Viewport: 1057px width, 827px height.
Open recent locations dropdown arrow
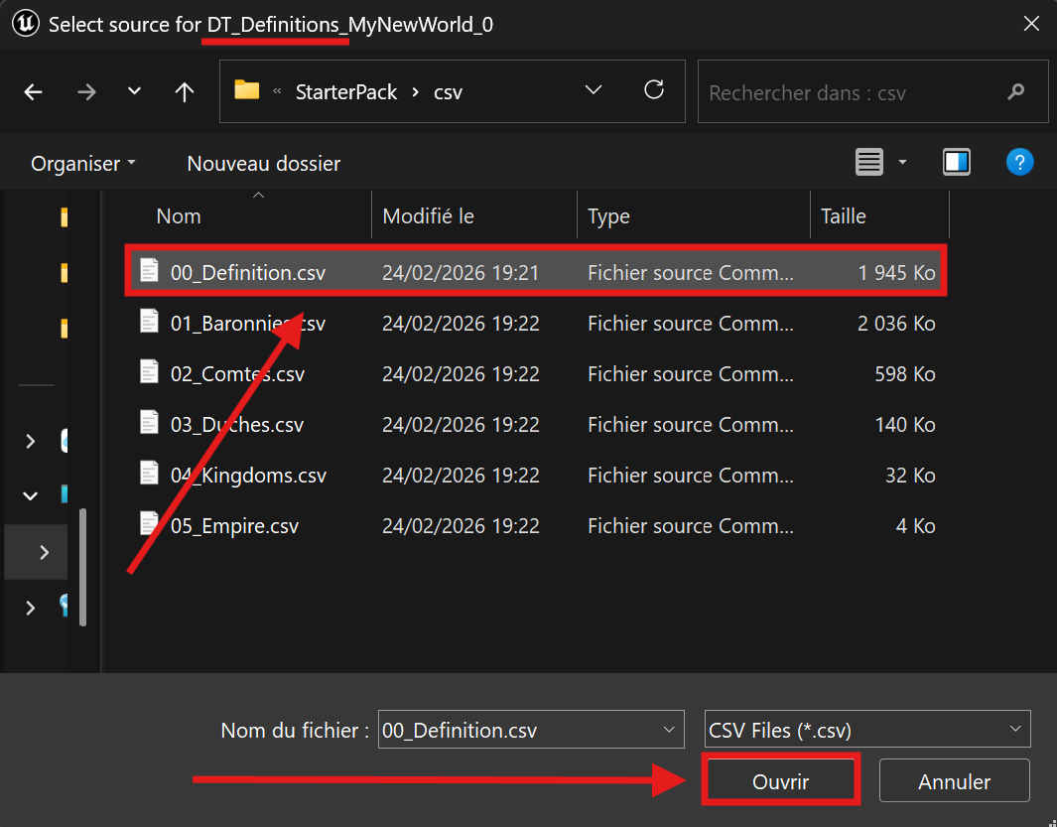tap(134, 91)
